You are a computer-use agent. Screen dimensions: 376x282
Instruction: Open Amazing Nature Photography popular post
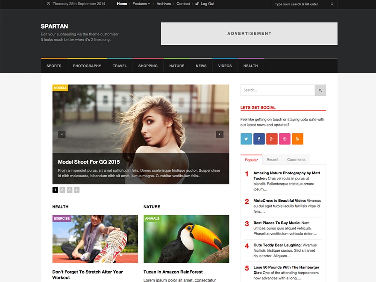pos(287,176)
